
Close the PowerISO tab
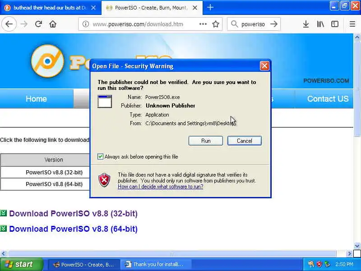point(195,8)
